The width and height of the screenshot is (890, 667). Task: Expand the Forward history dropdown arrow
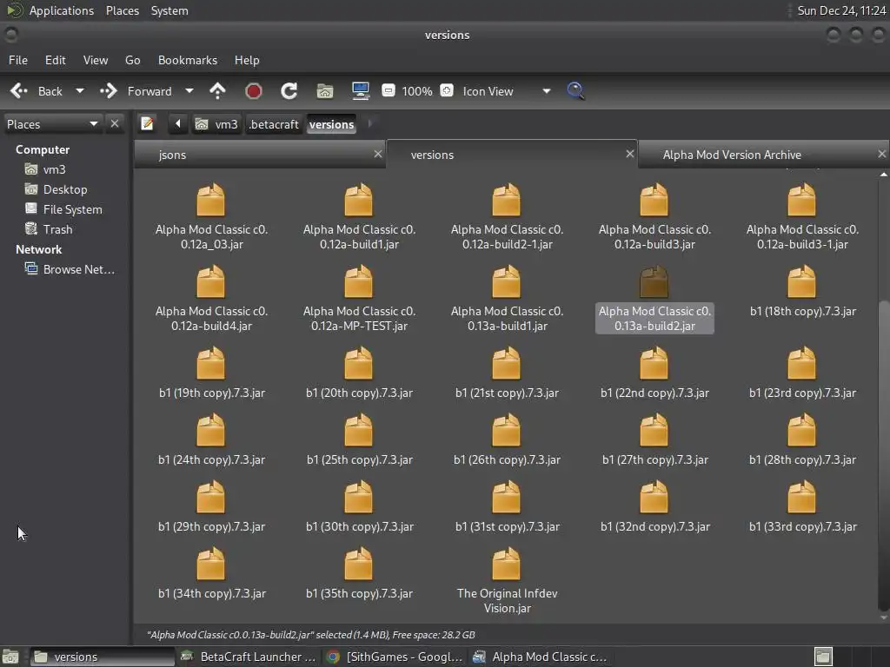click(x=189, y=91)
